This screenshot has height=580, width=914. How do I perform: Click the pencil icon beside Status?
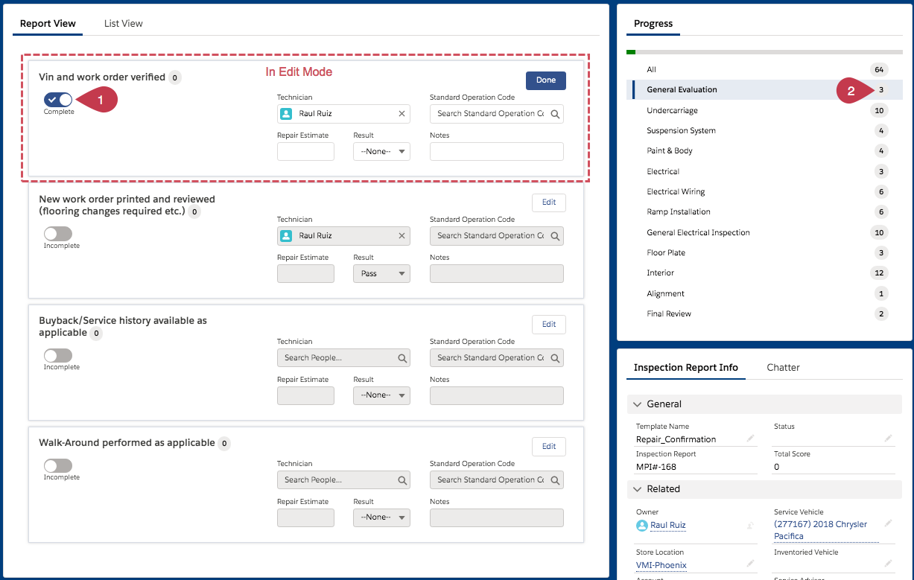tap(888, 439)
